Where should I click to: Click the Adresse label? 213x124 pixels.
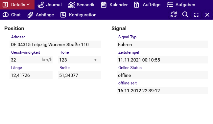tap(18, 37)
